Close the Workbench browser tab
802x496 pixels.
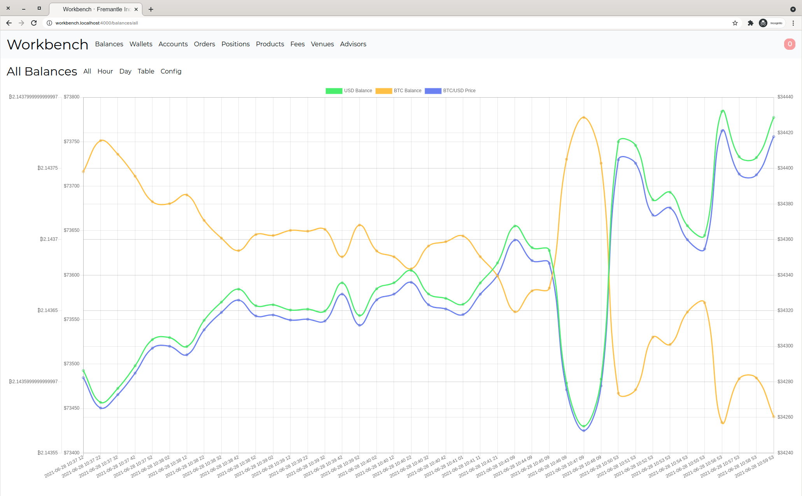coord(136,9)
